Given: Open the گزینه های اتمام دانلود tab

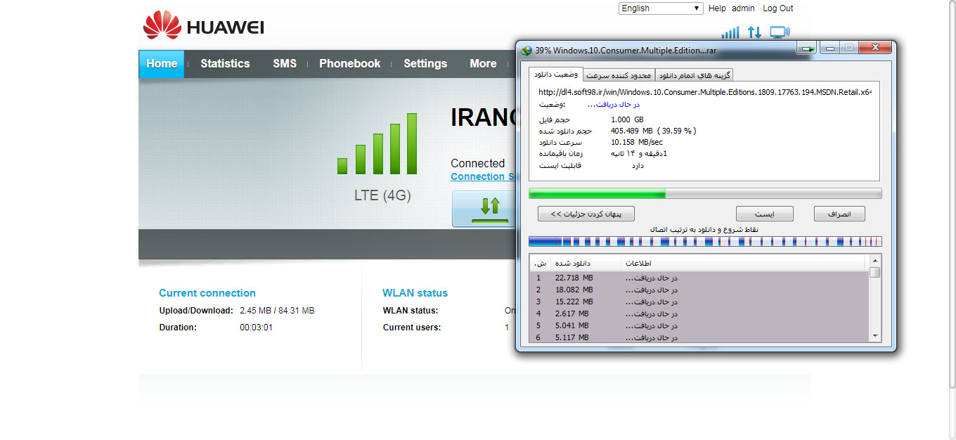Looking at the screenshot, I should pos(695,75).
